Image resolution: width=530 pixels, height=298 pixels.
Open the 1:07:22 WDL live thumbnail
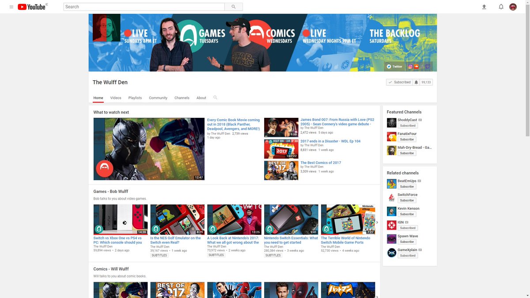point(281,149)
